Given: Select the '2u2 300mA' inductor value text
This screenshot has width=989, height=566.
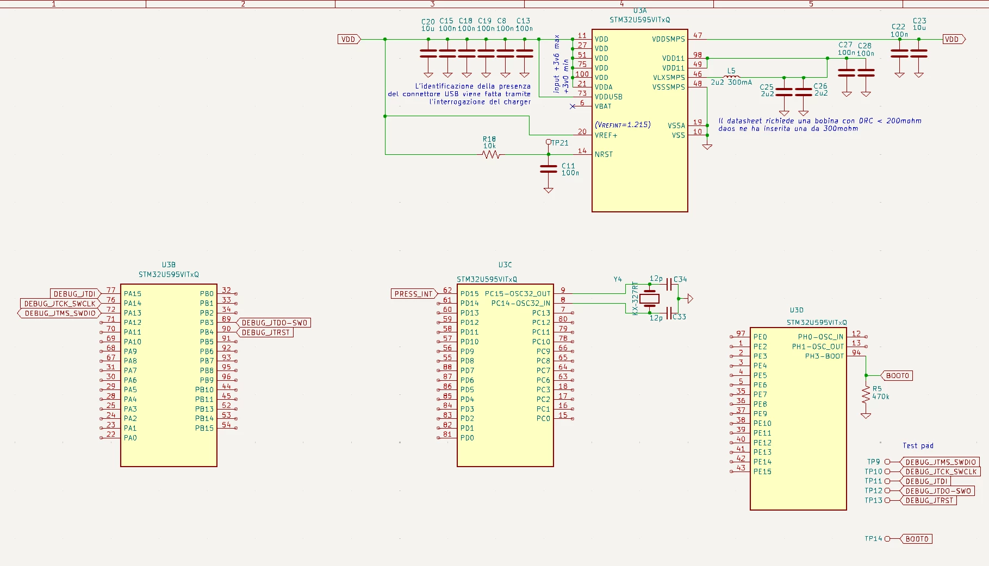Looking at the screenshot, I should click(731, 83).
